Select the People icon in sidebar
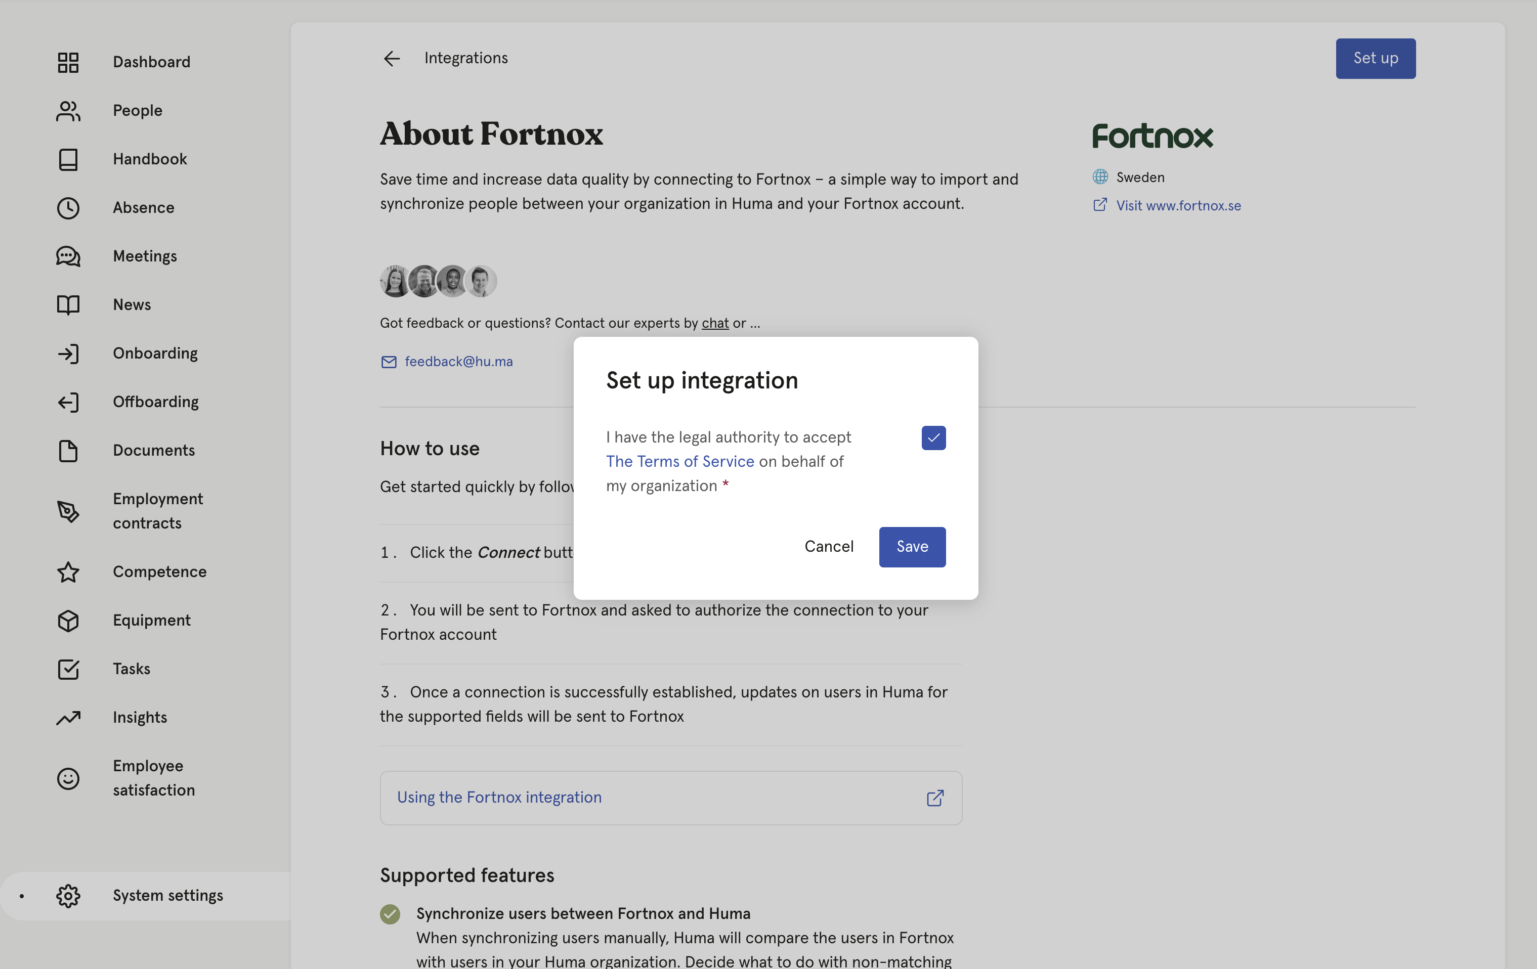This screenshot has height=969, width=1537. click(x=68, y=110)
